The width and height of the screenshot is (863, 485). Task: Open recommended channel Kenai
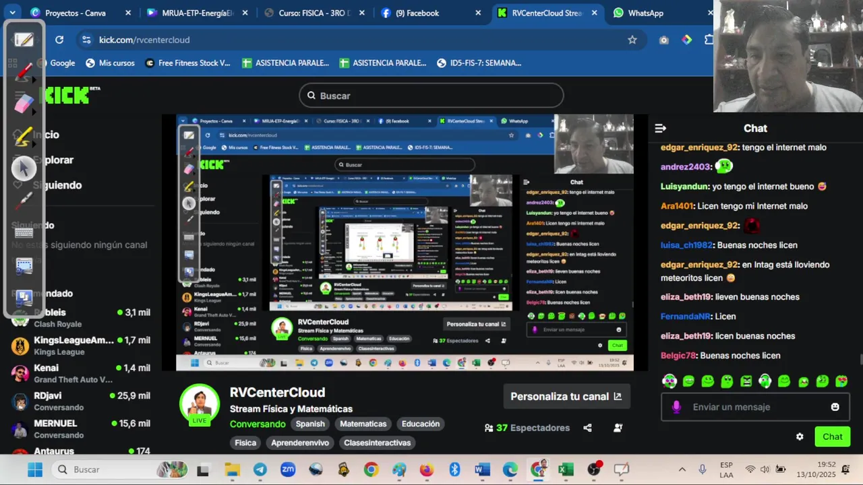81,373
